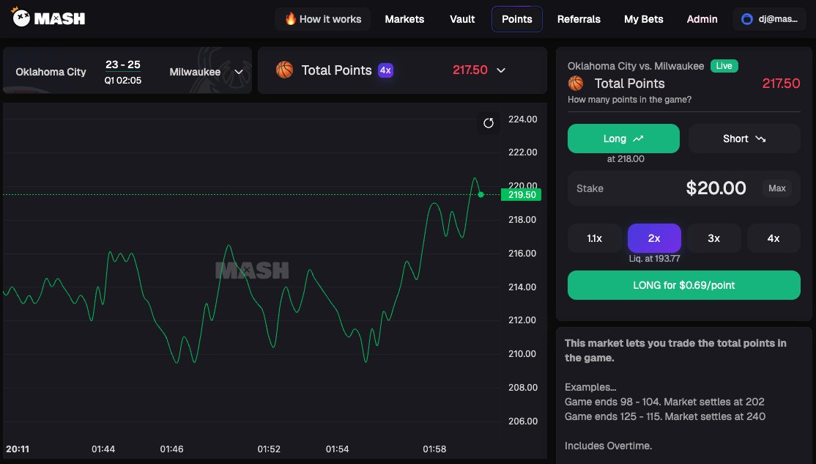Click the user avatar circle icon
Image resolution: width=816 pixels, height=464 pixels.
[x=747, y=19]
